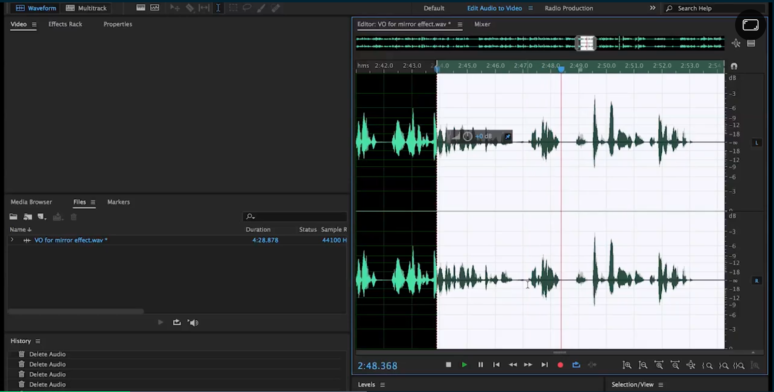This screenshot has height=392, width=774.
Task: Select the Razor tool in toolbar
Action: point(190,8)
